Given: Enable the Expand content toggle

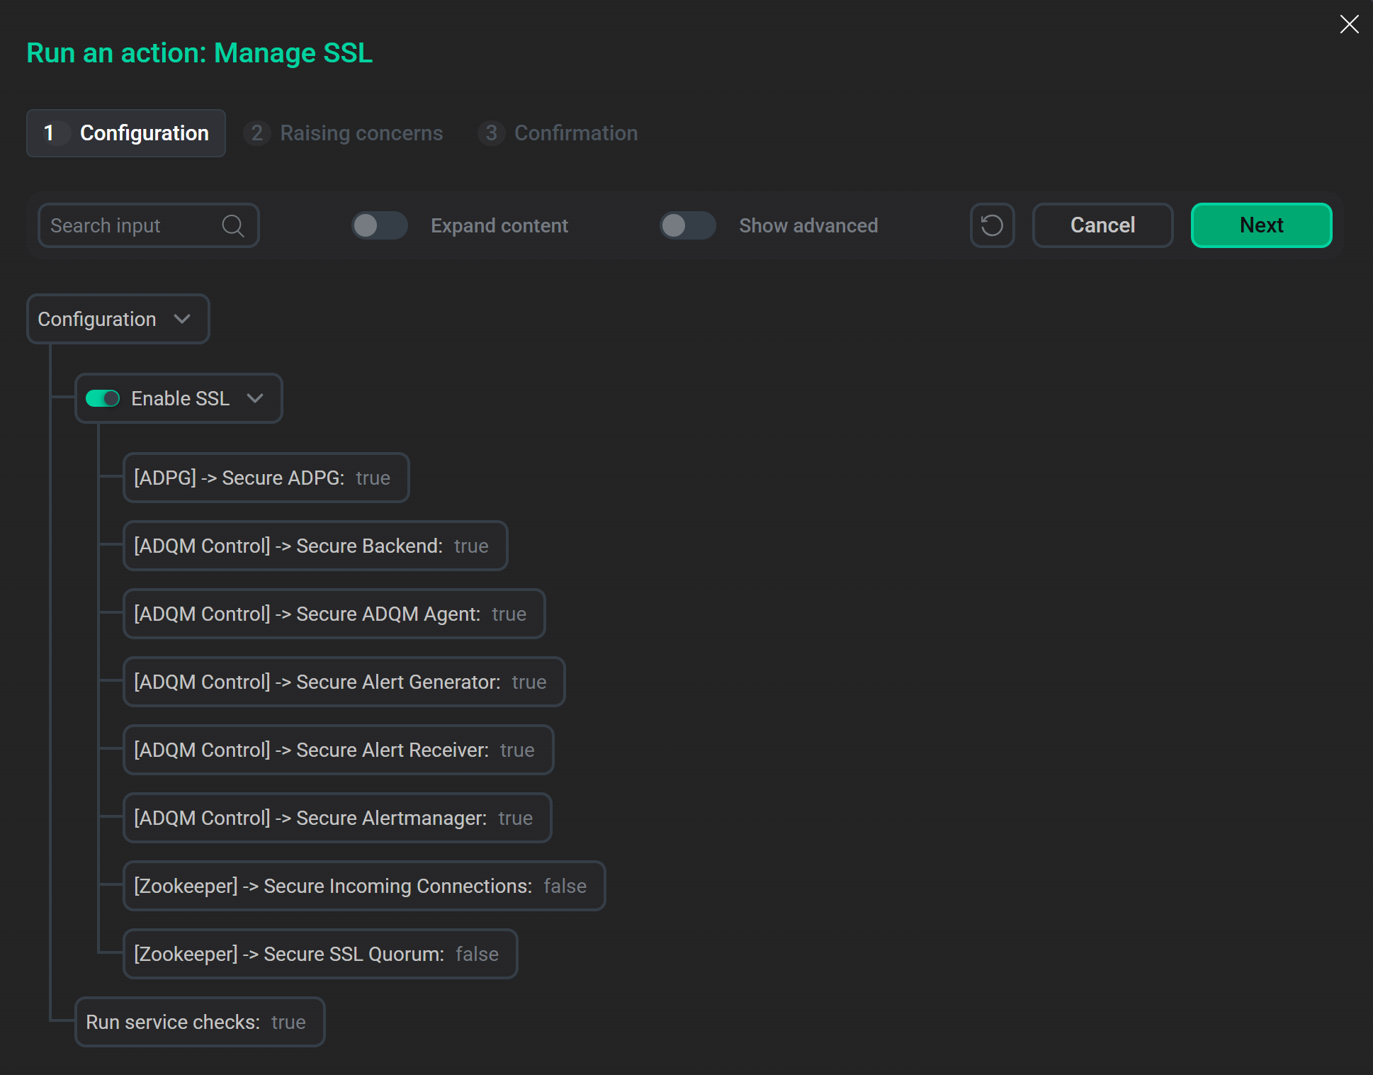Looking at the screenshot, I should [379, 225].
